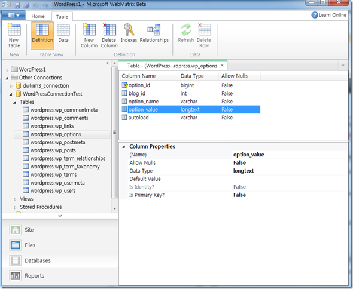Click workspace selector collapse chevron

[x=60, y=216]
